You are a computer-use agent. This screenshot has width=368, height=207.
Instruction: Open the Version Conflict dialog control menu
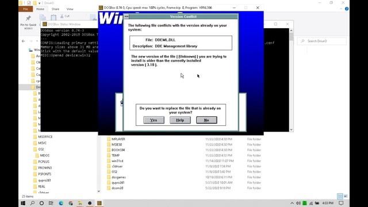pos(126,17)
